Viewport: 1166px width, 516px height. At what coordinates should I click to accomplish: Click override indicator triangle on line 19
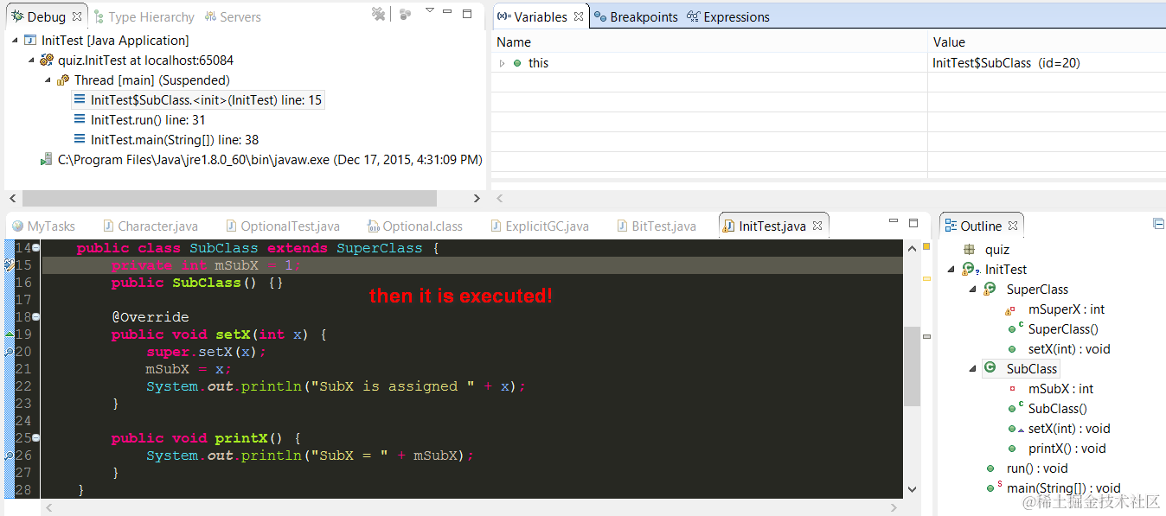[x=10, y=334]
